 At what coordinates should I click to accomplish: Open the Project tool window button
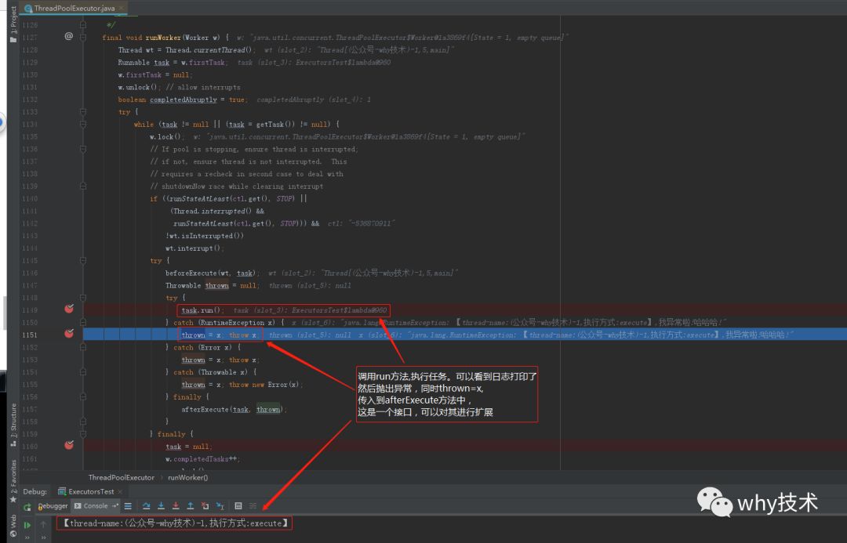click(x=13, y=25)
